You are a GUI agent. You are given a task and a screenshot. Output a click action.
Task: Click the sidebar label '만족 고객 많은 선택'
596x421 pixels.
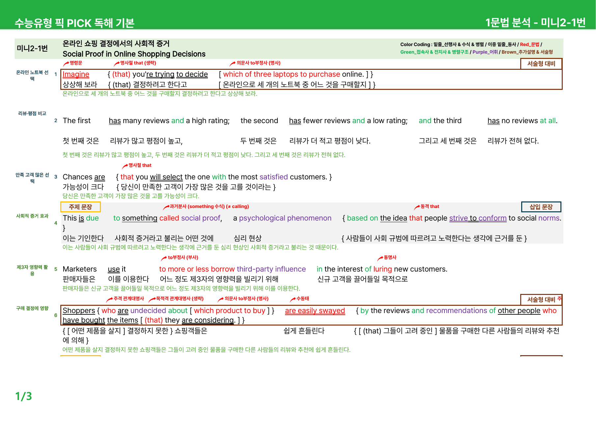click(x=32, y=178)
